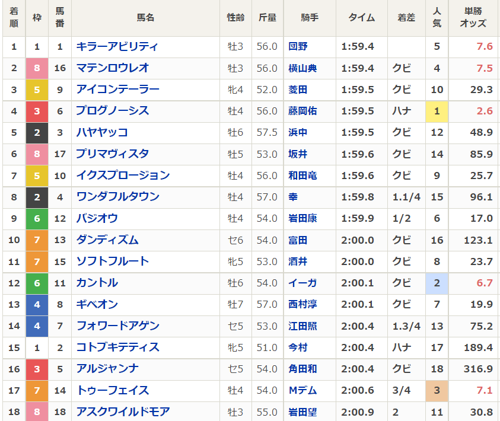The width and height of the screenshot is (500, 421).
Task: Open jockey 岩田望 page
Action: [x=302, y=412]
